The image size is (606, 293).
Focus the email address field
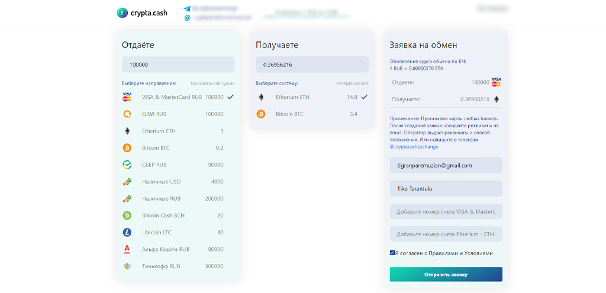coord(446,166)
